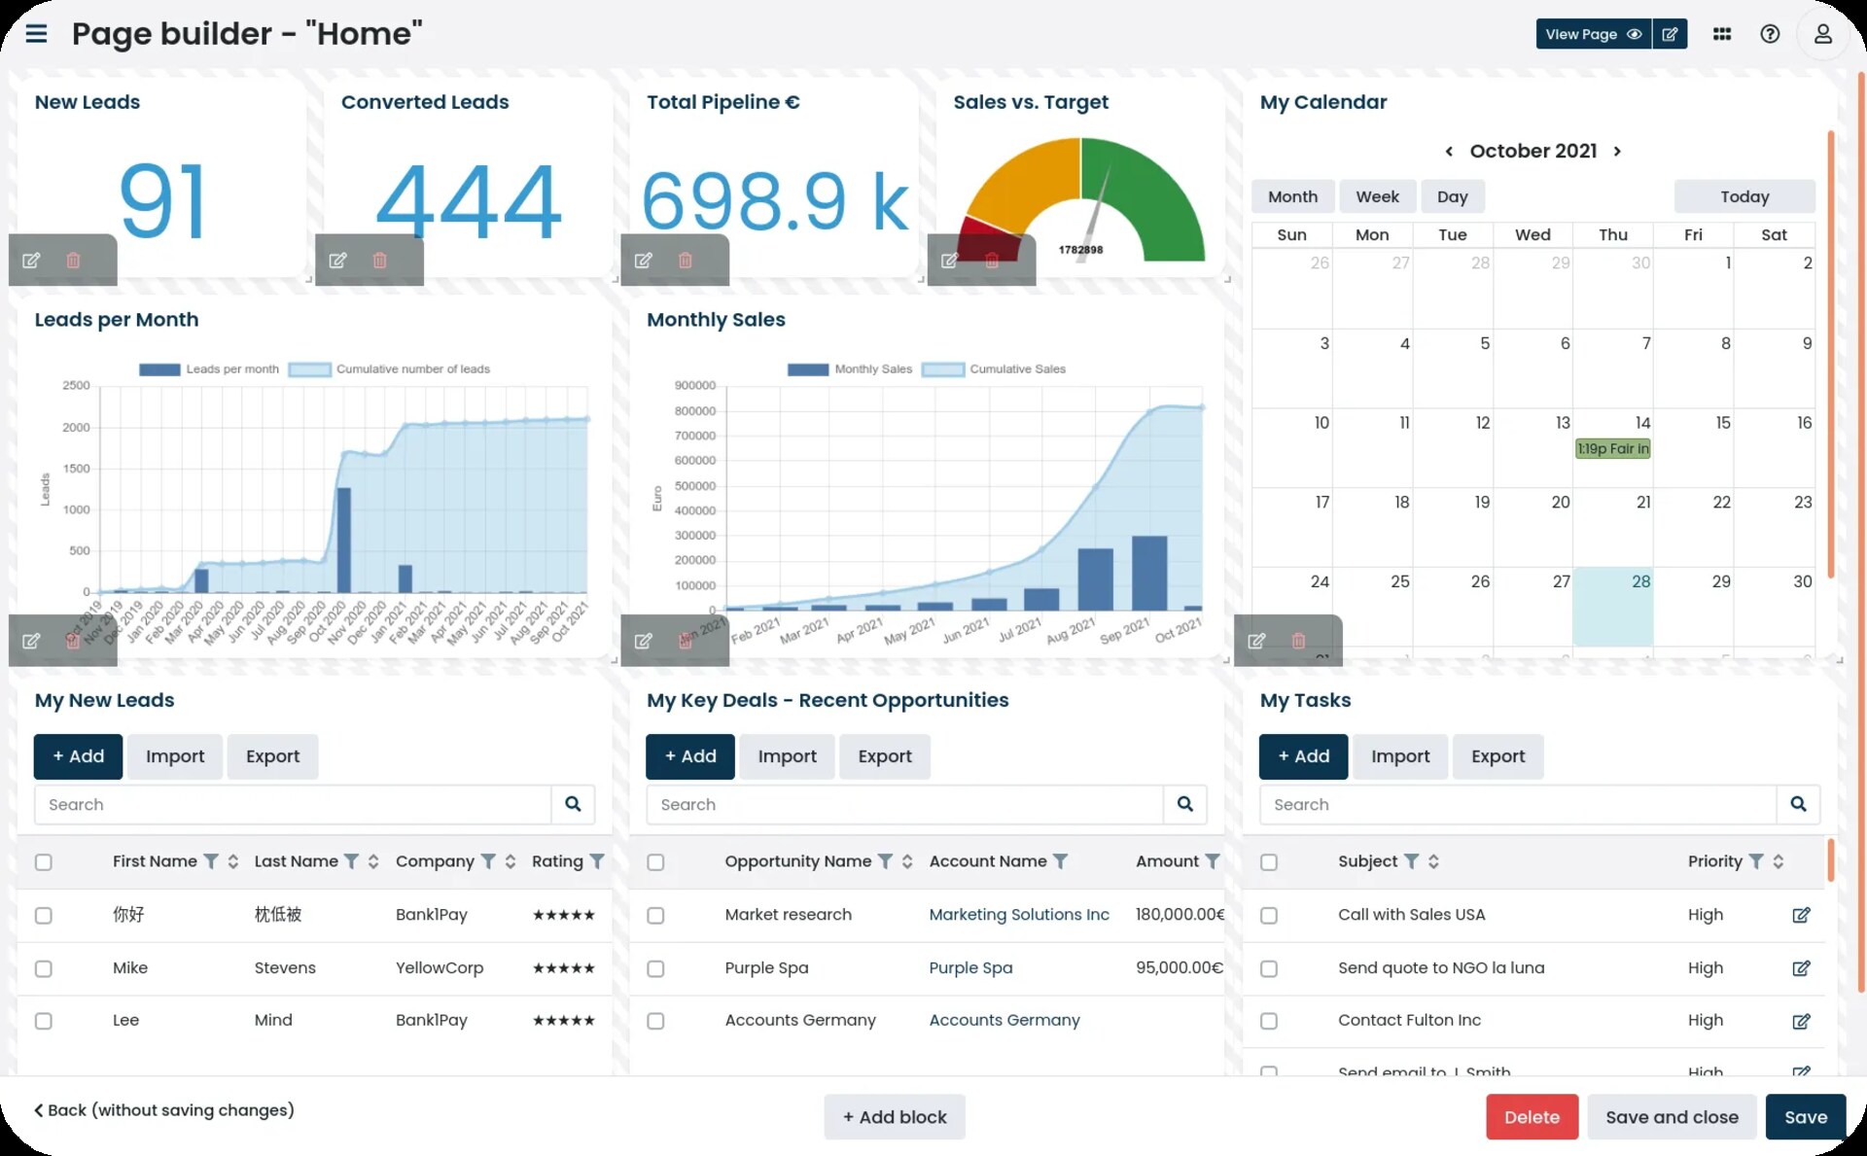Click the Add block button
This screenshot has width=1867, height=1156.
click(894, 1117)
